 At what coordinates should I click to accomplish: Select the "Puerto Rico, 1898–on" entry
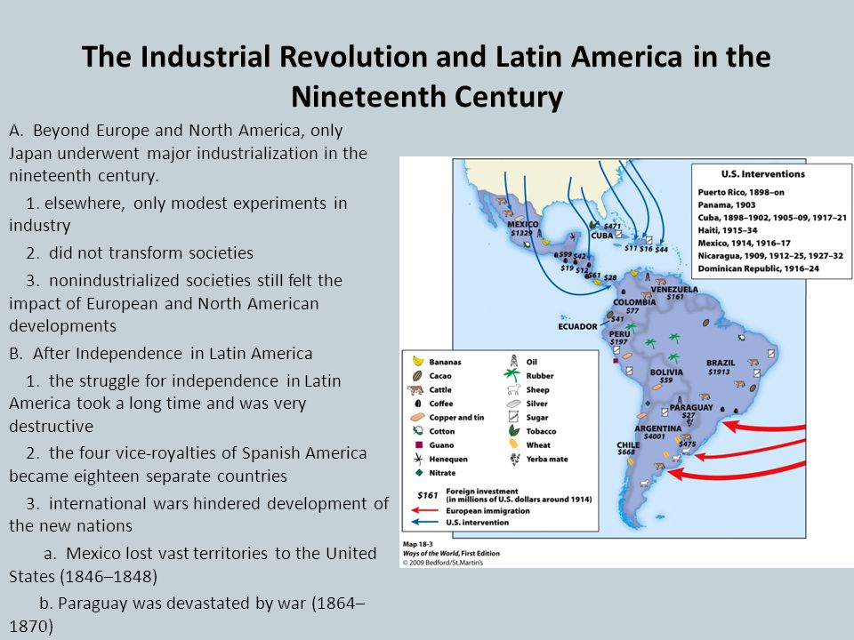point(741,192)
